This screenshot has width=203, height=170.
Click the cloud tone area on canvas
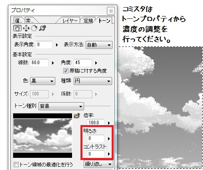point(160,107)
